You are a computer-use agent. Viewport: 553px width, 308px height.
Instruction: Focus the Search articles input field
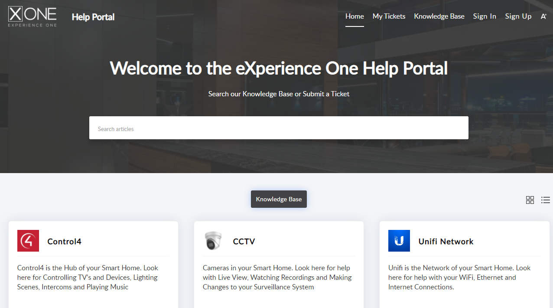click(x=279, y=128)
